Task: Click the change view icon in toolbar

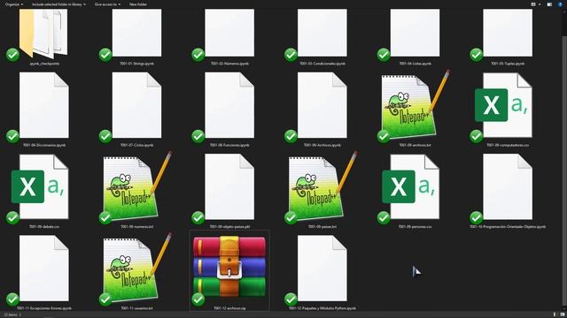Action: click(x=533, y=4)
